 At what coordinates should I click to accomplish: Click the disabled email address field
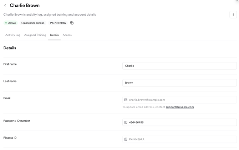[182, 100]
